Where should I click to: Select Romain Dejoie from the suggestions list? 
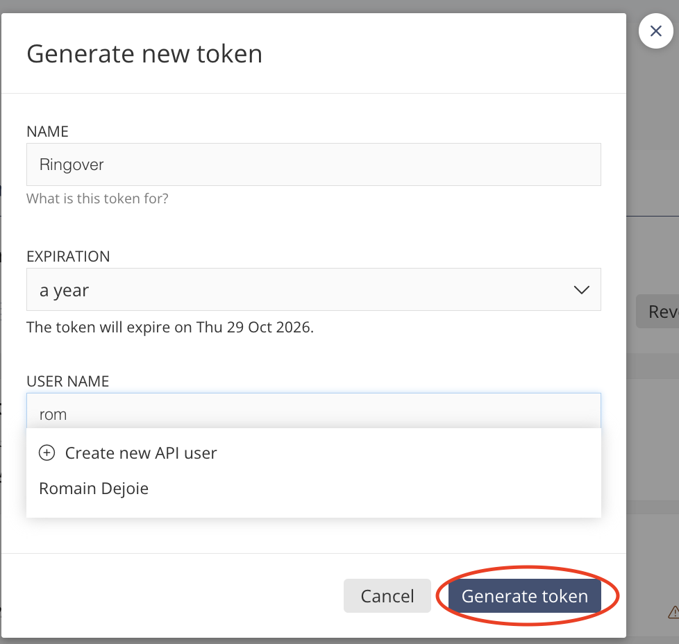pos(93,489)
